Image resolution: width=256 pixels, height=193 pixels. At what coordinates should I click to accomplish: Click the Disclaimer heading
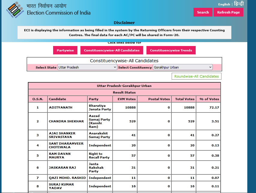tap(124, 23)
